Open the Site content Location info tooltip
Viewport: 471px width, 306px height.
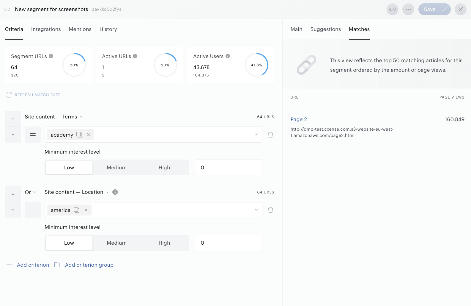(x=115, y=192)
